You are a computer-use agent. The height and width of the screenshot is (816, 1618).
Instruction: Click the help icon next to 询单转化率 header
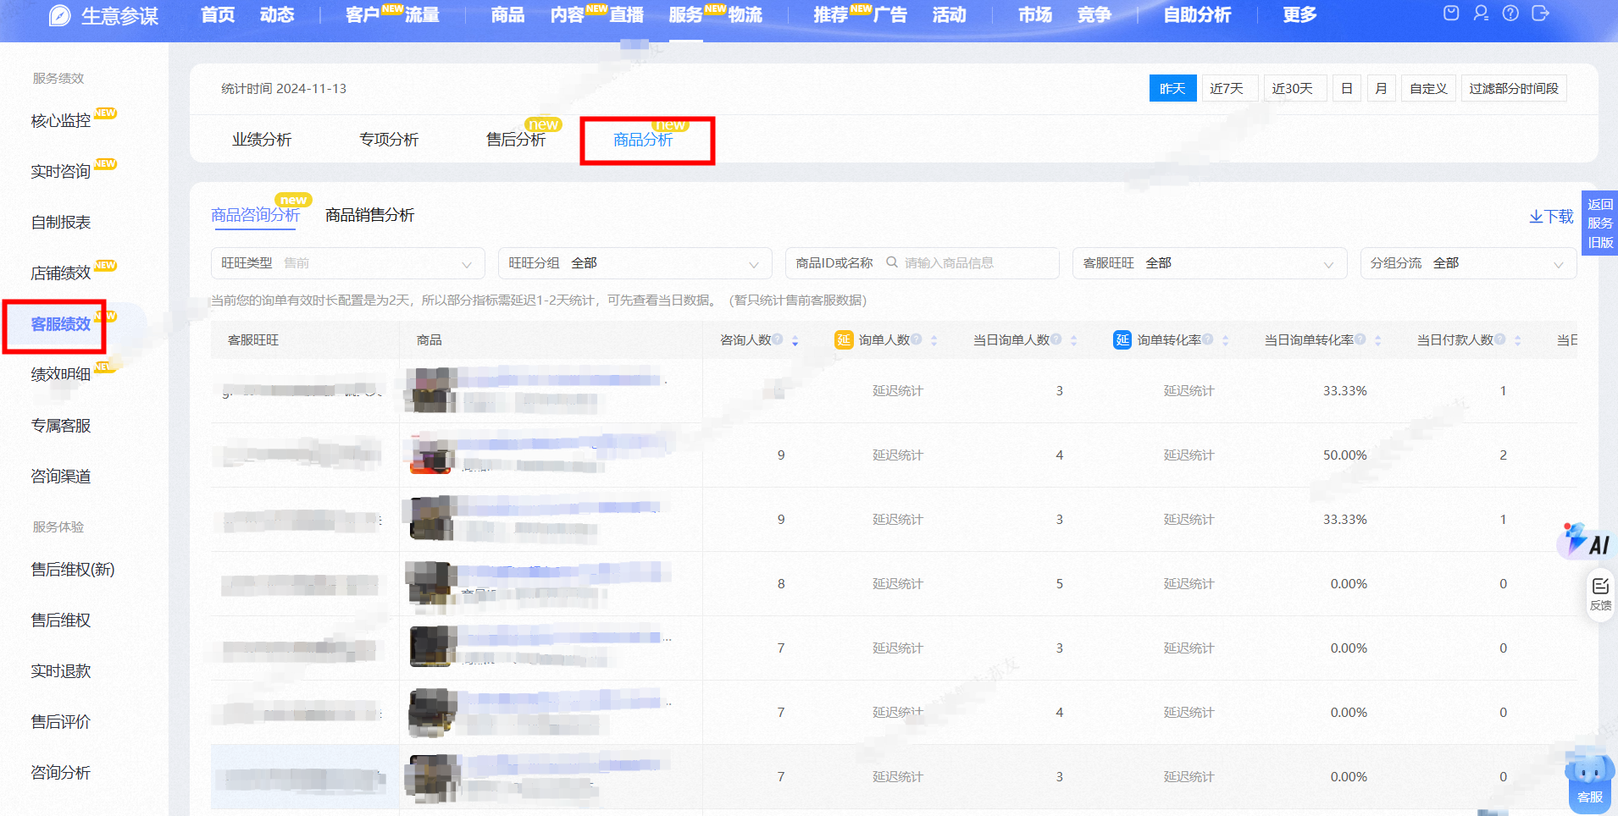click(x=1207, y=339)
